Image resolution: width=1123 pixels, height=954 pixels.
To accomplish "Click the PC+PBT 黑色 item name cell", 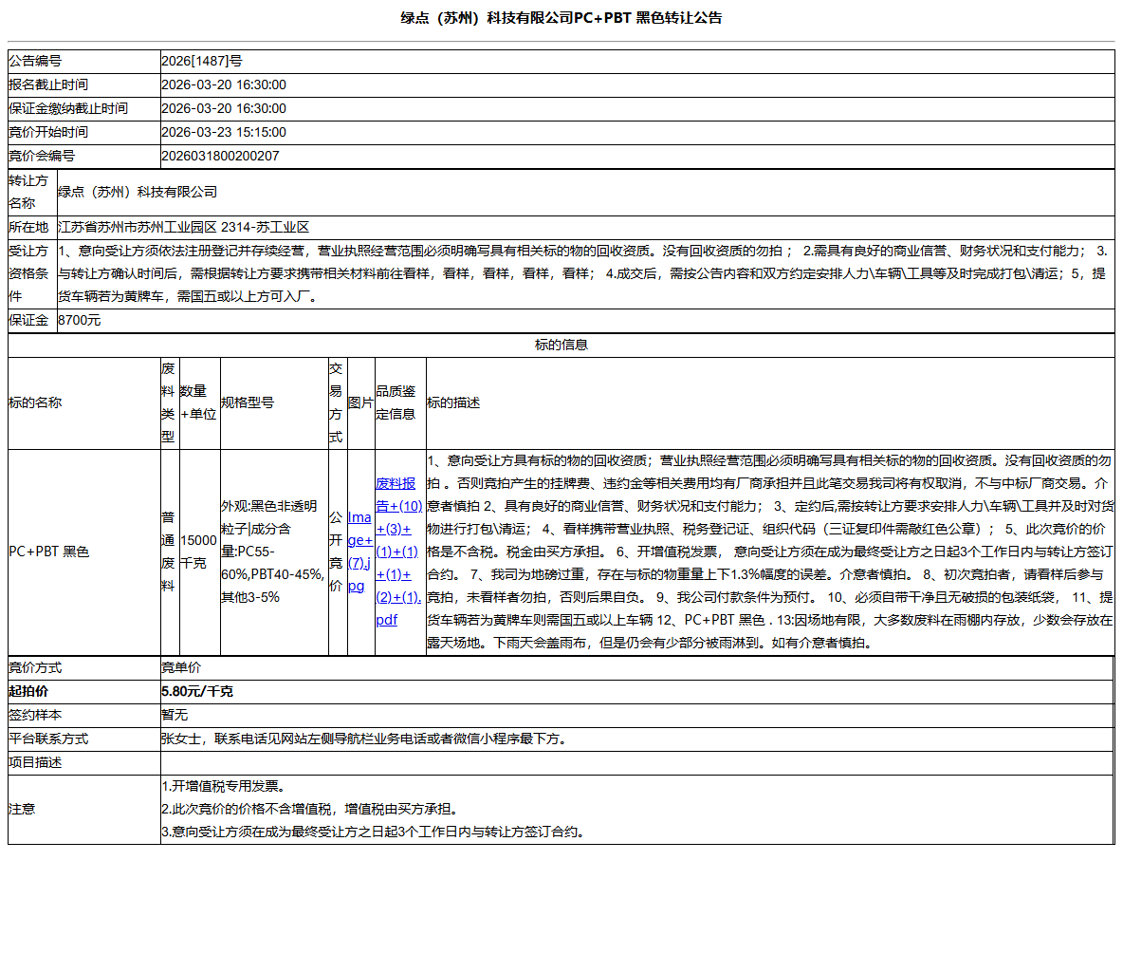I will tap(49, 552).
